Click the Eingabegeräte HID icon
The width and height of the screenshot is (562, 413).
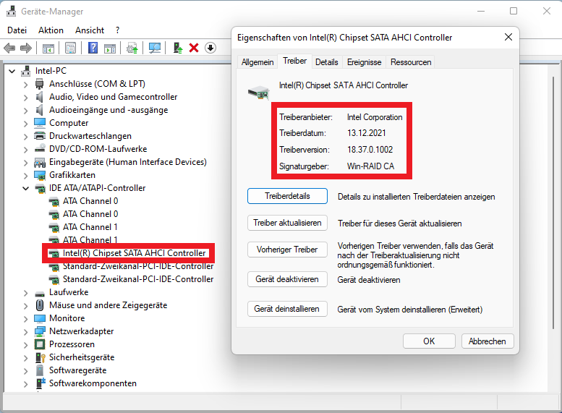tap(40, 163)
